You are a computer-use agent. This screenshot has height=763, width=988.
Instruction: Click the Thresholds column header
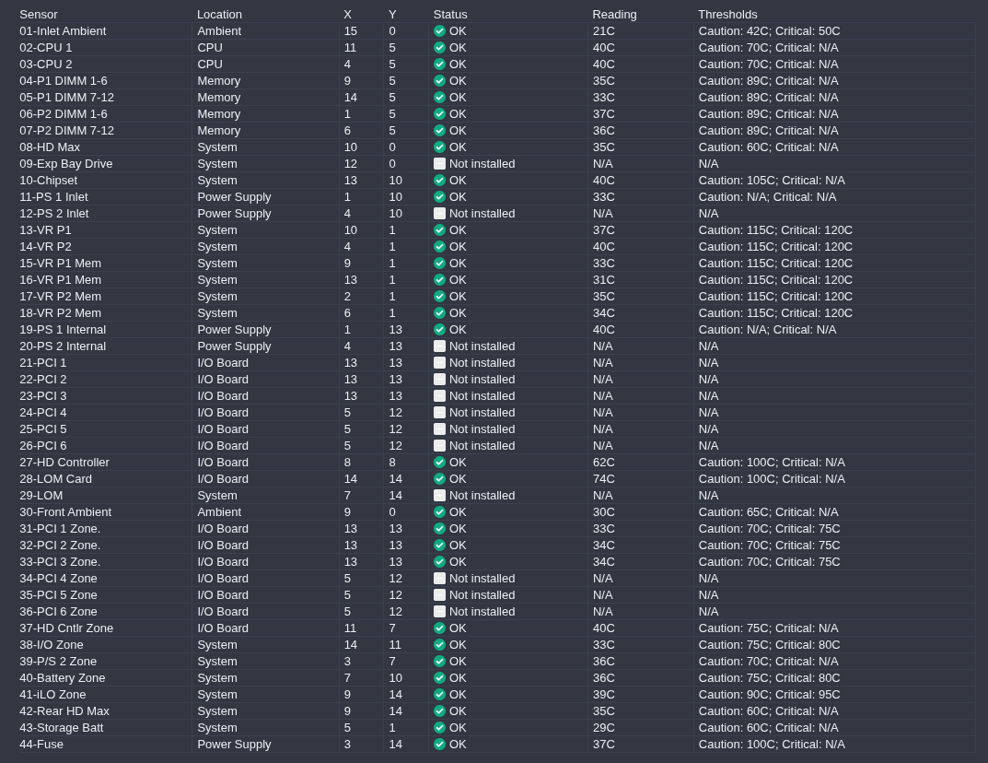(x=727, y=15)
